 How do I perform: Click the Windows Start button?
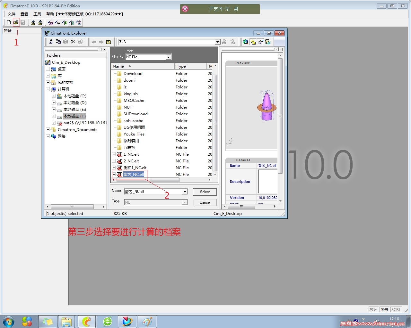click(8, 321)
